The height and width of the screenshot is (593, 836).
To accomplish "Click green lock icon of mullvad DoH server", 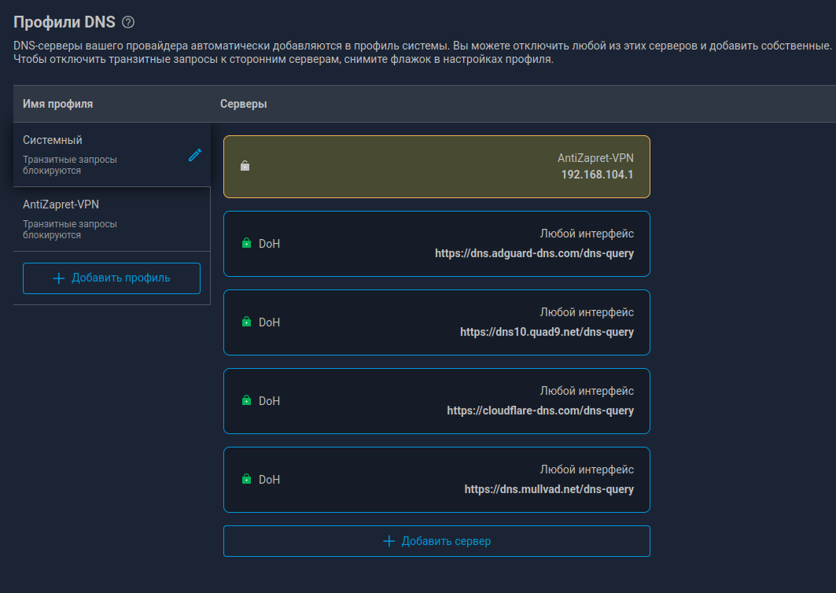I will [x=246, y=479].
